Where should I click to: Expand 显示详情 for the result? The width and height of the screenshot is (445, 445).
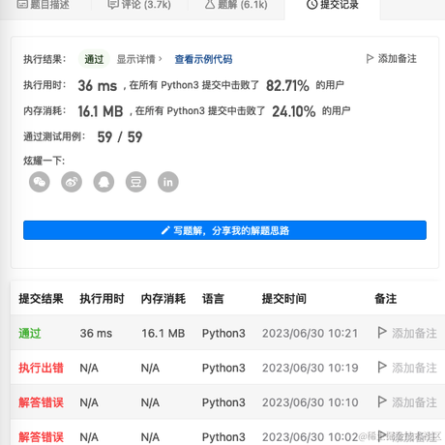point(139,59)
